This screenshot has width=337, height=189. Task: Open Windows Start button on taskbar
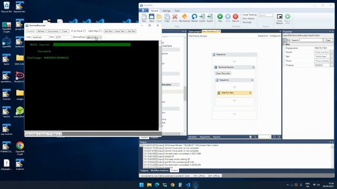[142, 185]
